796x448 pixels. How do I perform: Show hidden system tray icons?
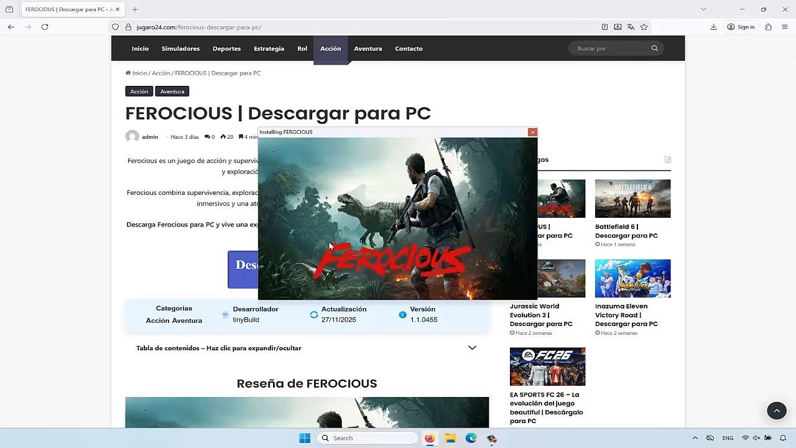coord(695,438)
